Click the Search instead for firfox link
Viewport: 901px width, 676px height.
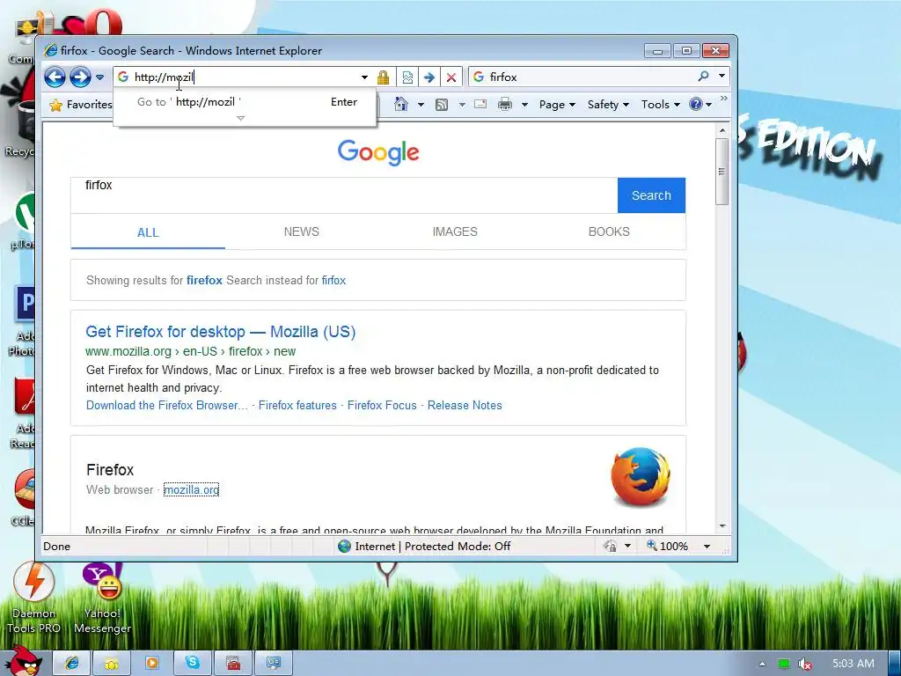point(333,281)
